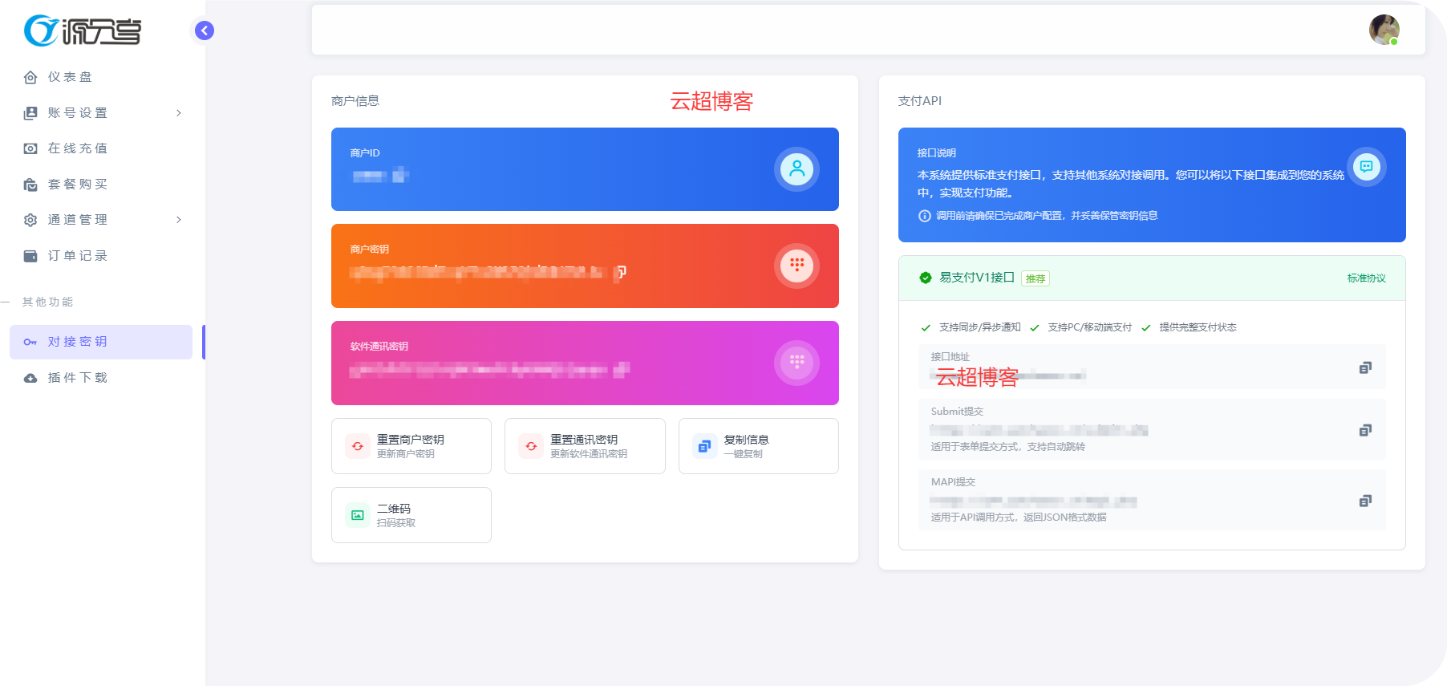The image size is (1447, 686).
Task: Open 套餐购买 menu item
Action: tap(101, 185)
